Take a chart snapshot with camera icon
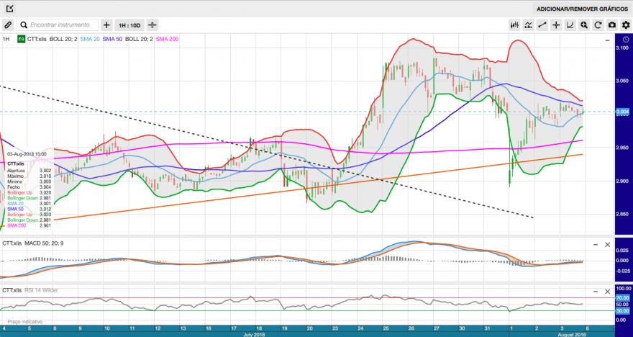 [612, 25]
